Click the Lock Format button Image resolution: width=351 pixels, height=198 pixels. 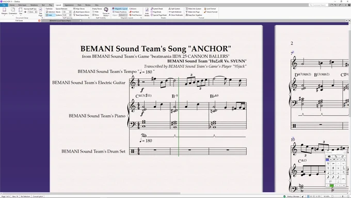(210, 9)
